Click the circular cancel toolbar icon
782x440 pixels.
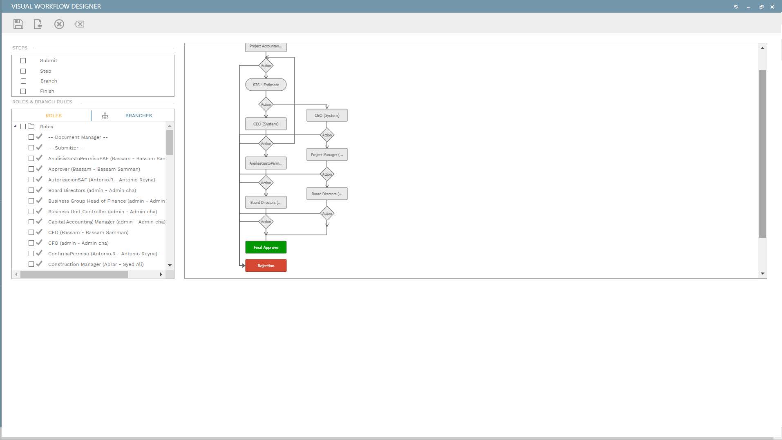pos(59,24)
